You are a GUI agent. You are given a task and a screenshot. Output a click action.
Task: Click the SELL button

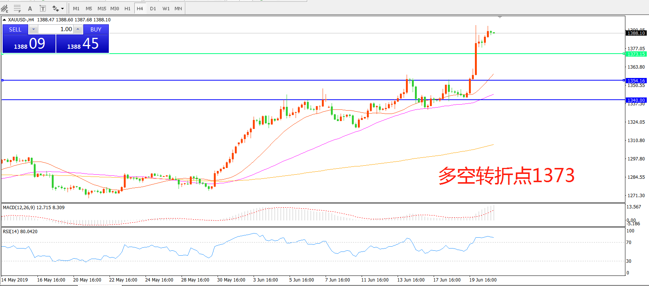coord(15,29)
